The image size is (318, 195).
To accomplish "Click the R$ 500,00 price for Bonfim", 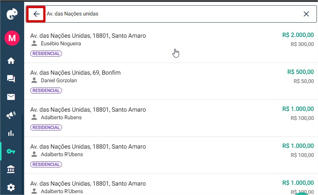I will click(301, 72).
